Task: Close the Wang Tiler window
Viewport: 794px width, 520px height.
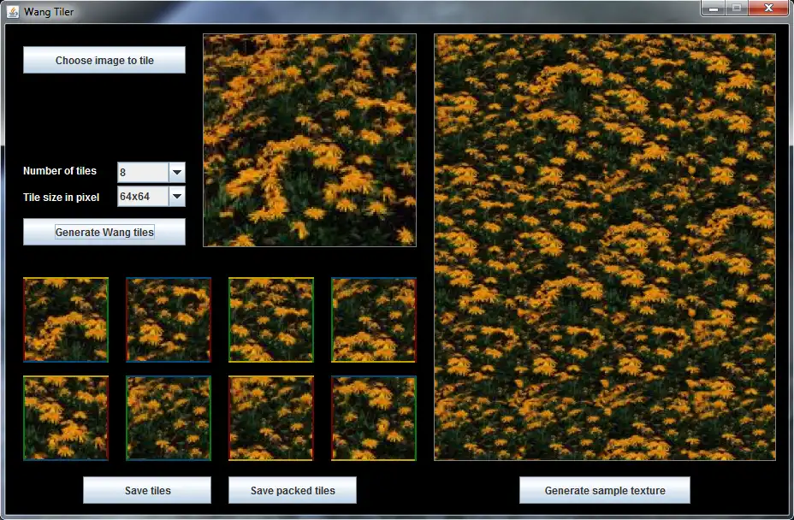Action: [x=768, y=8]
